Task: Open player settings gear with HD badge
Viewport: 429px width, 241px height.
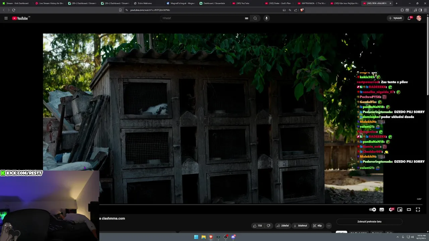Action: tap(391, 210)
